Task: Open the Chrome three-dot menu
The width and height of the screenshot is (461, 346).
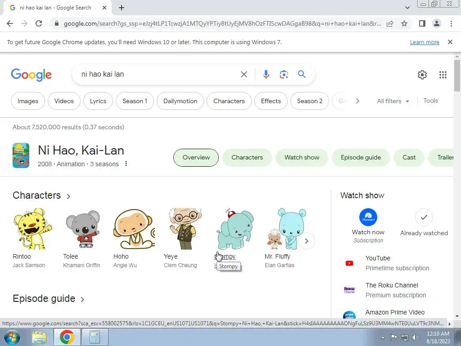Action: coord(451,23)
